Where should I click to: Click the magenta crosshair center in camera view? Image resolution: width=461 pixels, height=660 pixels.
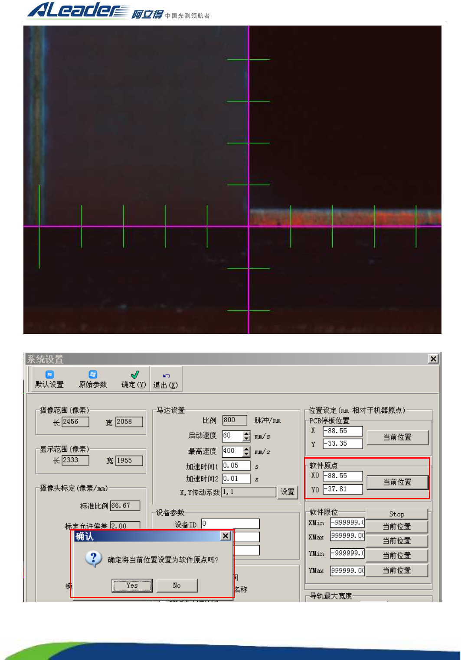pos(248,226)
